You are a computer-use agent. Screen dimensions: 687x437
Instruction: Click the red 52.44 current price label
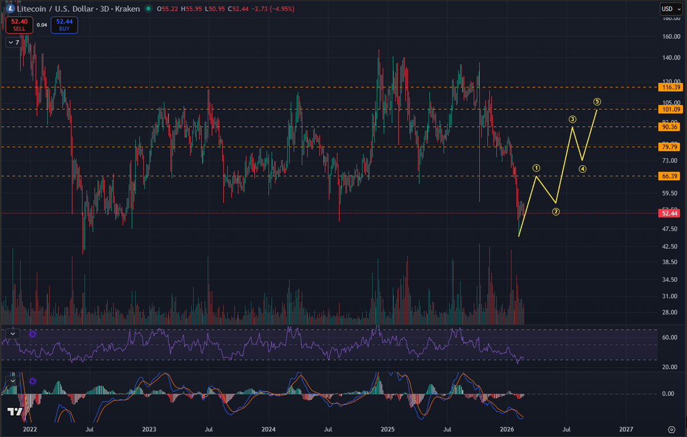670,213
